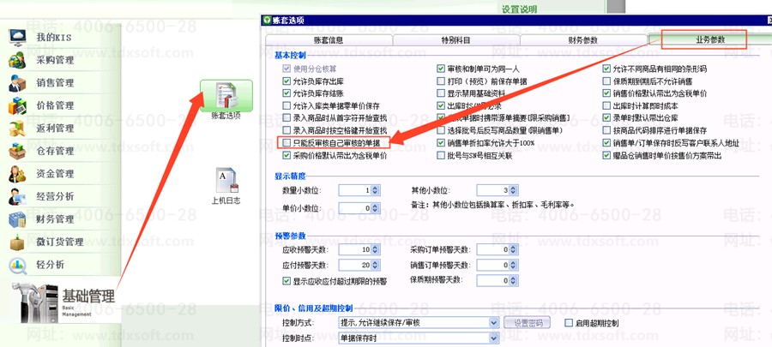Enable 打印（预览）前保存单据 checkbox

pos(441,81)
